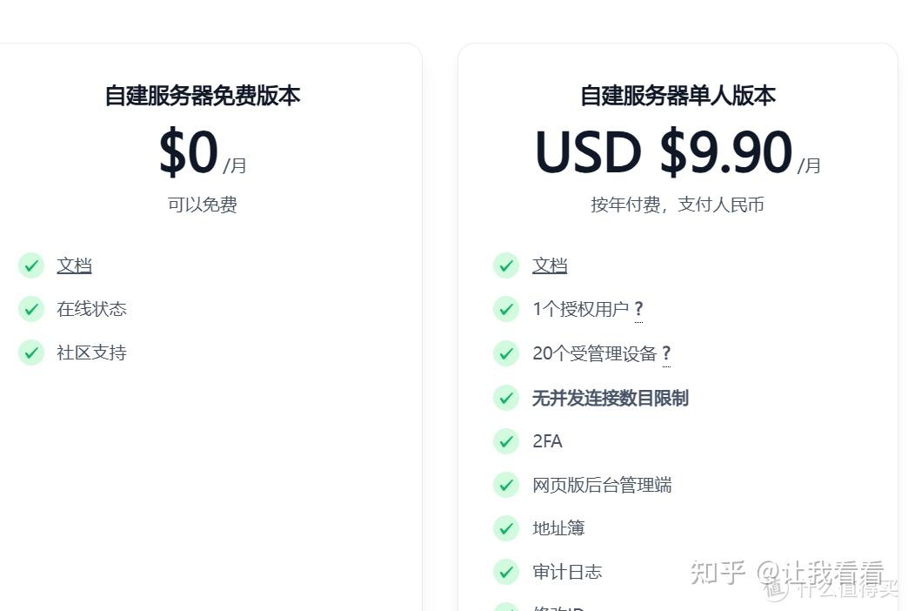This screenshot has width=908, height=611.
Task: Show help tooltip for 20个受管理设备
Action: click(666, 353)
